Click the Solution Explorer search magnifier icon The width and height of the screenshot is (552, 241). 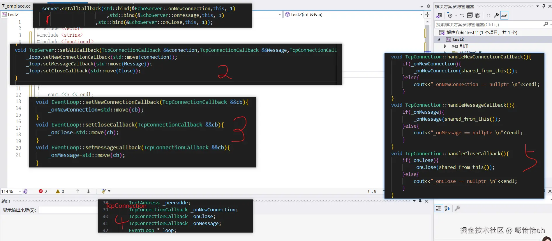pos(546,24)
